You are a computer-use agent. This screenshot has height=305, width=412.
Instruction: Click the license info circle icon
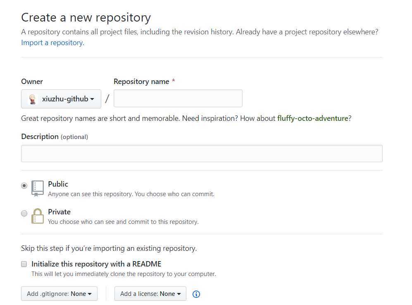196,294
